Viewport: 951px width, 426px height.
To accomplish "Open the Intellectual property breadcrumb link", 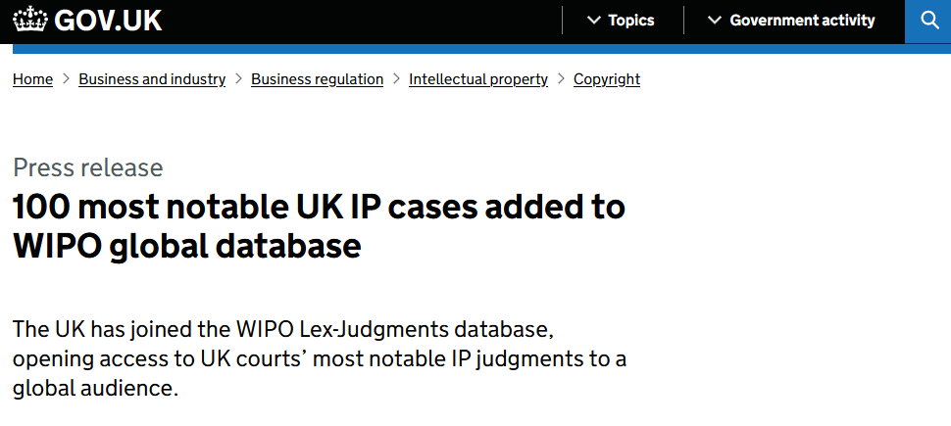I will click(477, 79).
